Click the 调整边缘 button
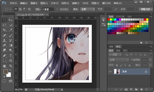Viewport: 154px width, 92px height. pyautogui.click(x=146, y=9)
